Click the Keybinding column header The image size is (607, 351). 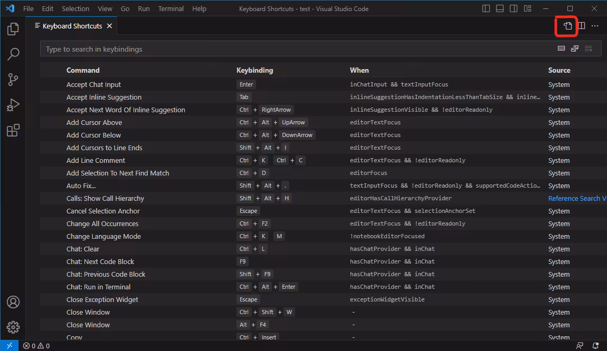pyautogui.click(x=255, y=70)
